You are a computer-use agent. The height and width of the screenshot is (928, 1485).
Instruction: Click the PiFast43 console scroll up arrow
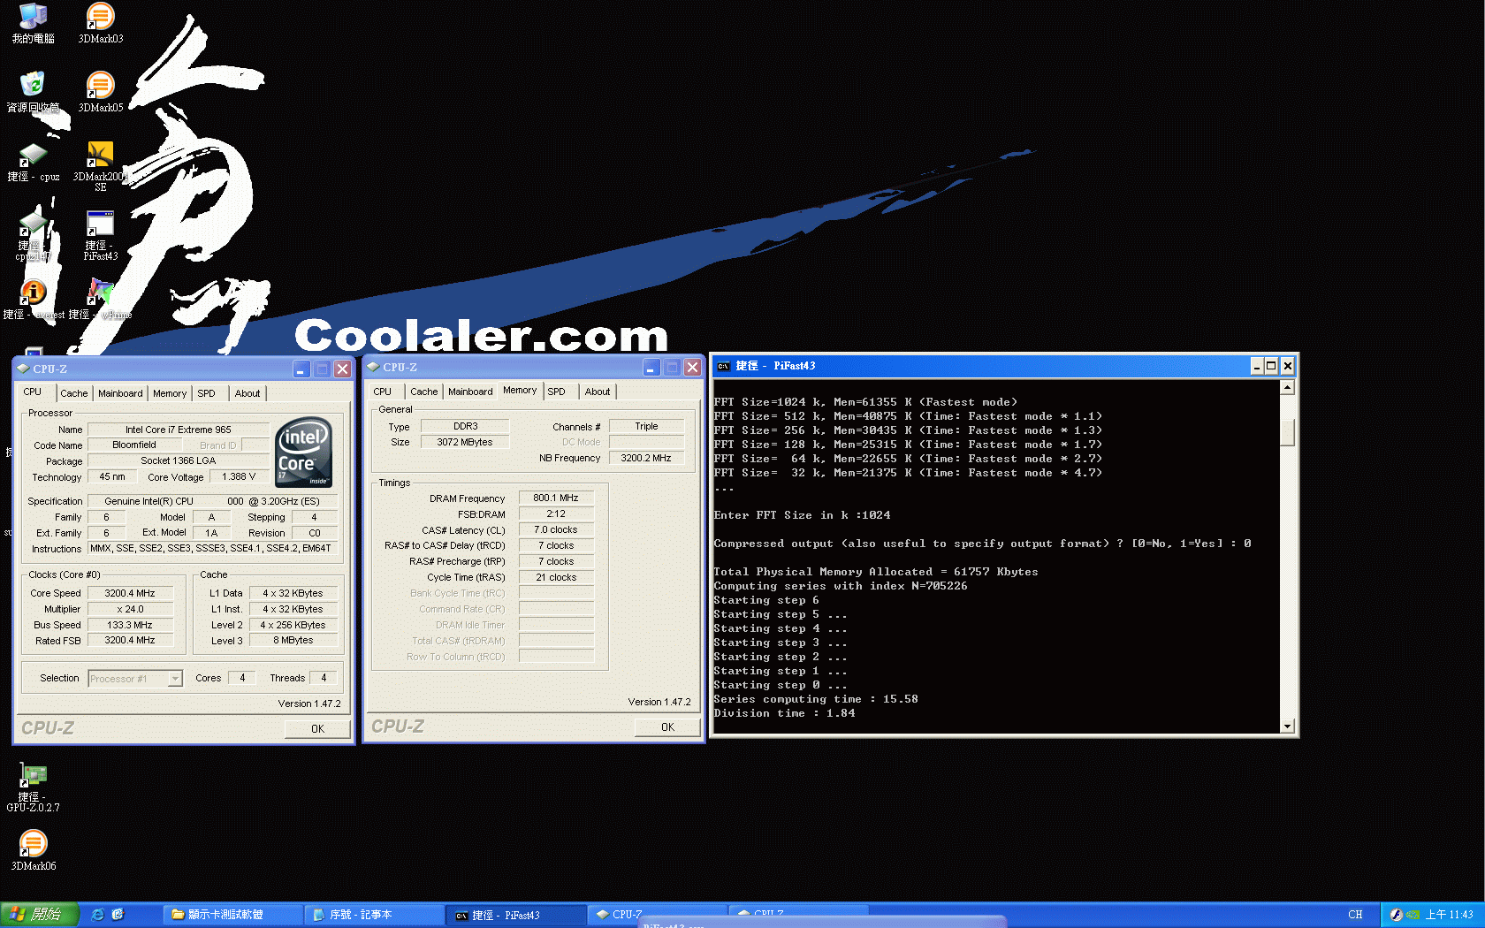[1287, 387]
